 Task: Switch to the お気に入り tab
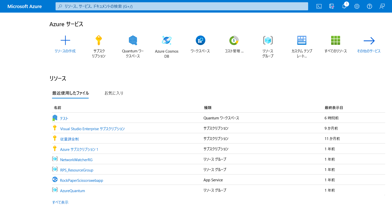pyautogui.click(x=114, y=93)
